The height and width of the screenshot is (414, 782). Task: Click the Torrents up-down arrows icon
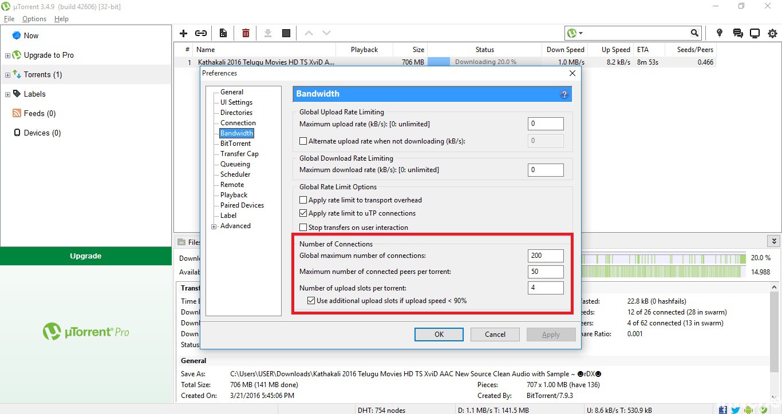click(17, 74)
